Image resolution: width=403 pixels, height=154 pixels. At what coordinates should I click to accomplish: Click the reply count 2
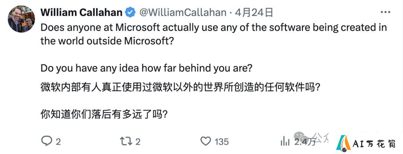(x=58, y=142)
